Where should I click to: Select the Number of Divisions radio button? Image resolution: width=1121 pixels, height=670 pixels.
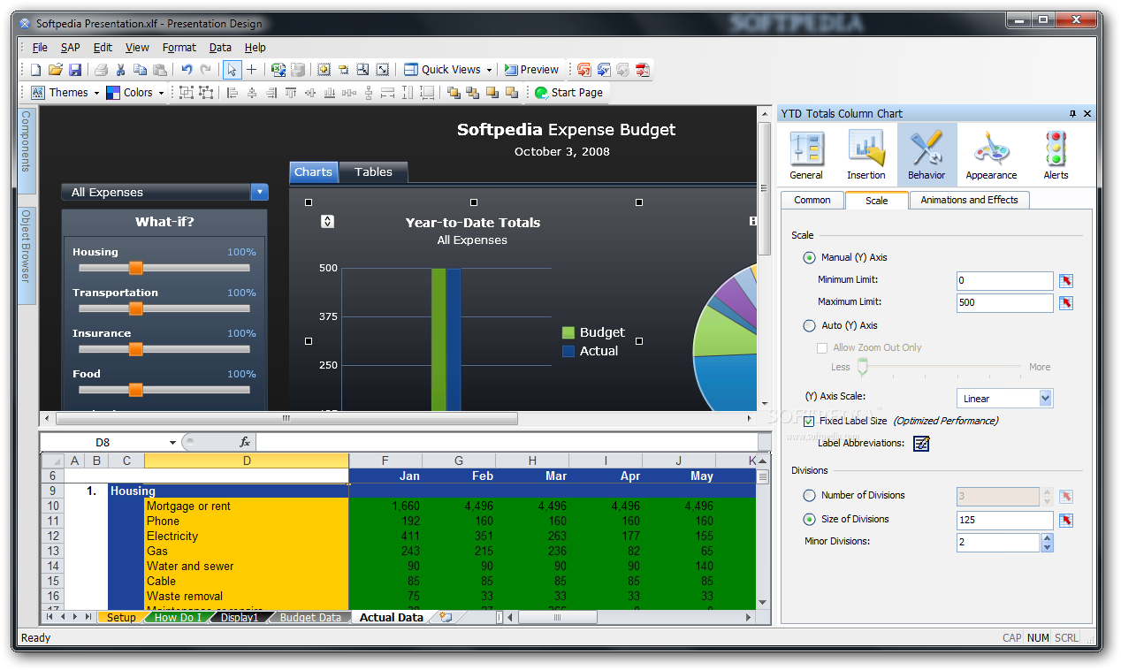(809, 496)
